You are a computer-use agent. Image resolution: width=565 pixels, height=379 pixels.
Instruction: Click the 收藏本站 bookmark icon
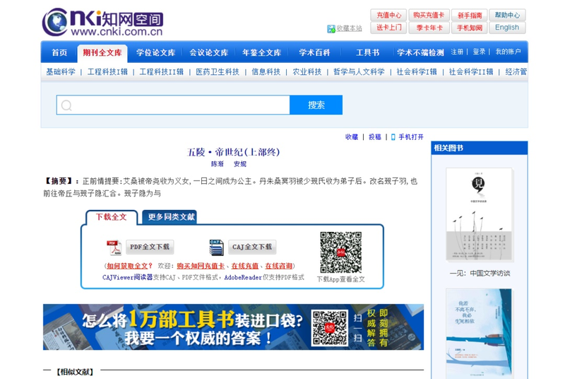[x=331, y=29]
